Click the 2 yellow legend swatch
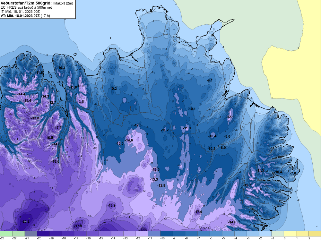The image size is (321, 240). pyautogui.click(x=315, y=234)
